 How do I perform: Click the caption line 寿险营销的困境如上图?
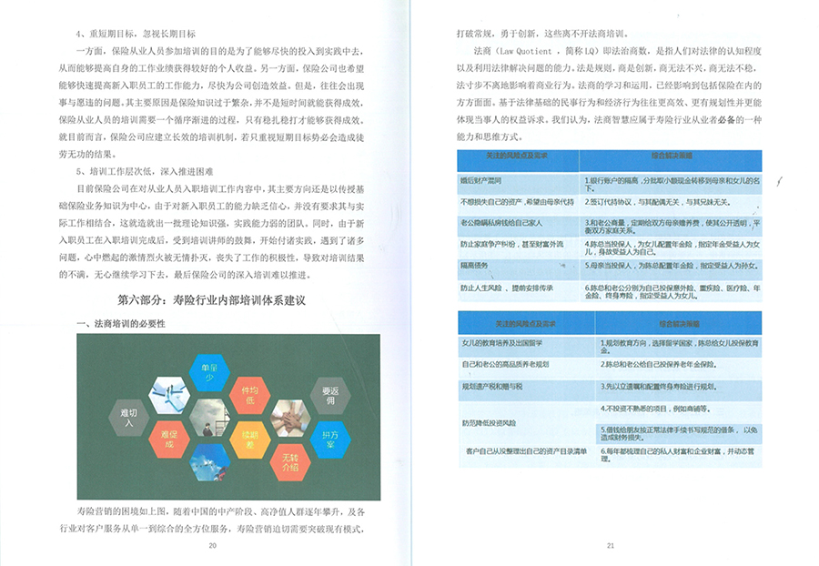pos(221,511)
